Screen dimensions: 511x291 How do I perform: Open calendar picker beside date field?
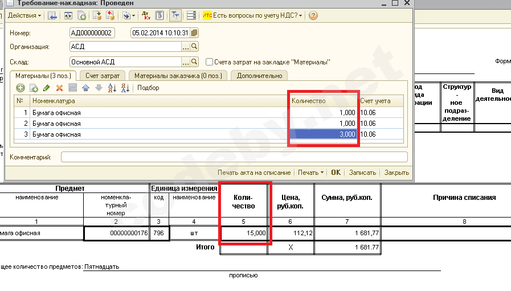(x=194, y=32)
